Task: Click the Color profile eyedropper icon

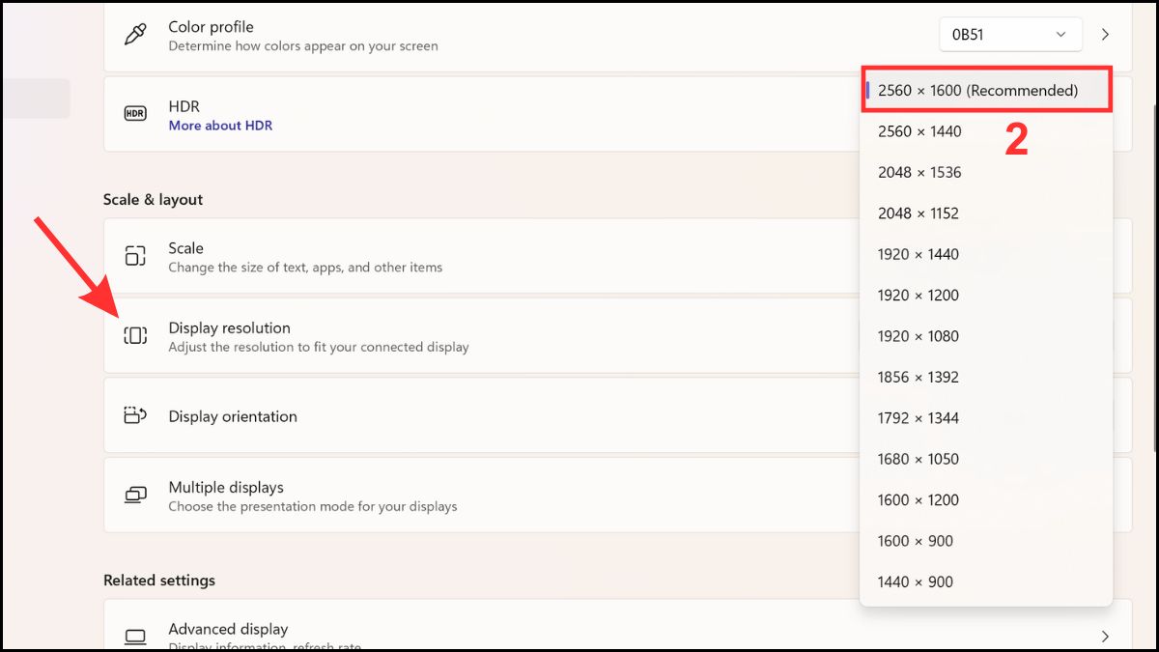Action: [135, 35]
